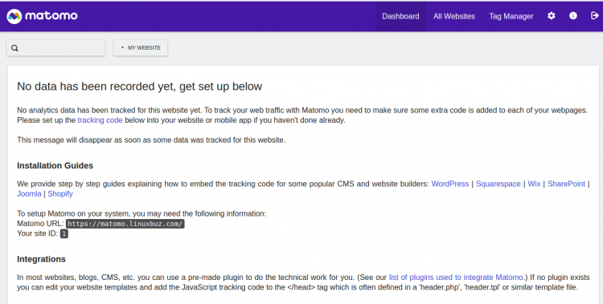Focus the menu search field
This screenshot has height=304, width=603.
(x=55, y=48)
